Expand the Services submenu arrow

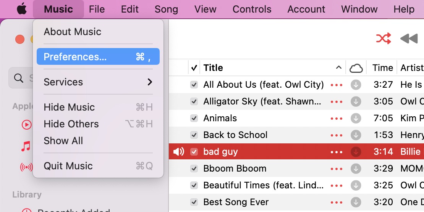coord(150,82)
